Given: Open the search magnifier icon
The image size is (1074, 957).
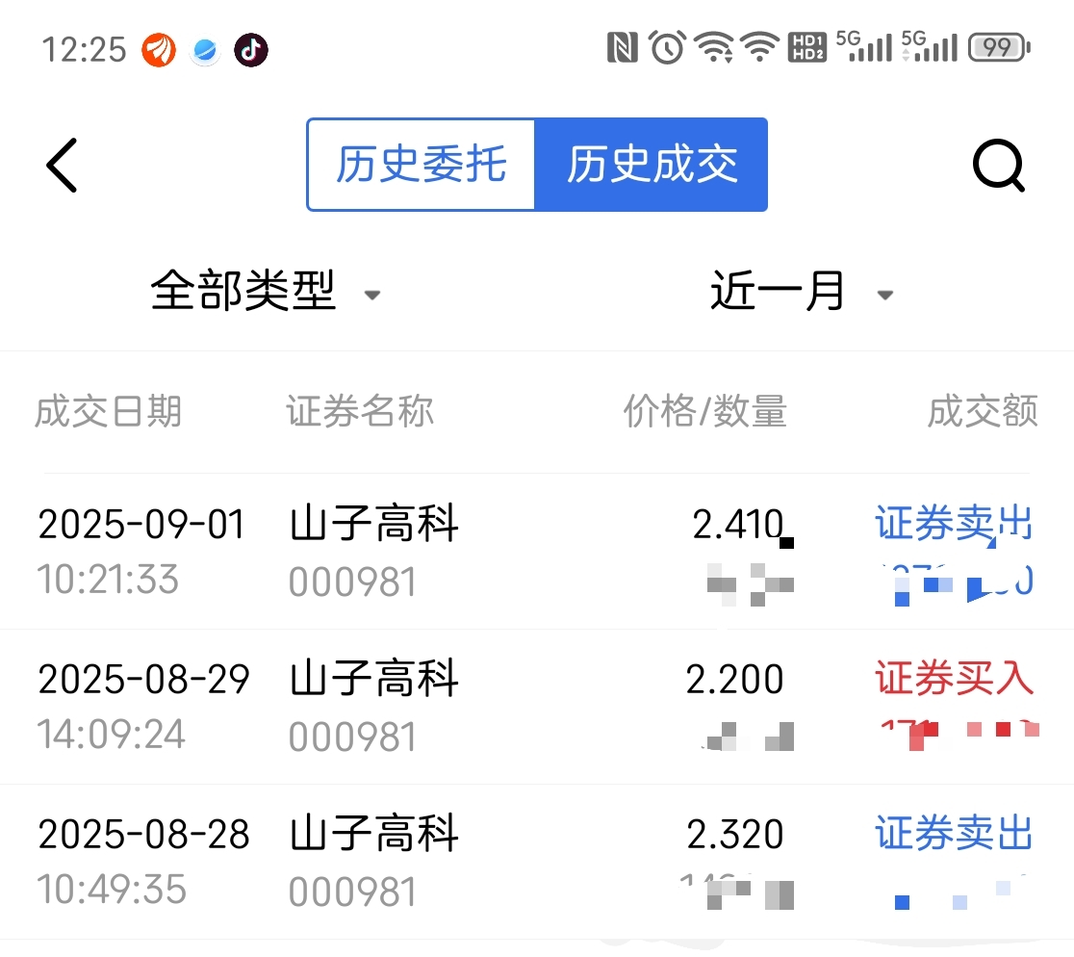Looking at the screenshot, I should [x=999, y=165].
